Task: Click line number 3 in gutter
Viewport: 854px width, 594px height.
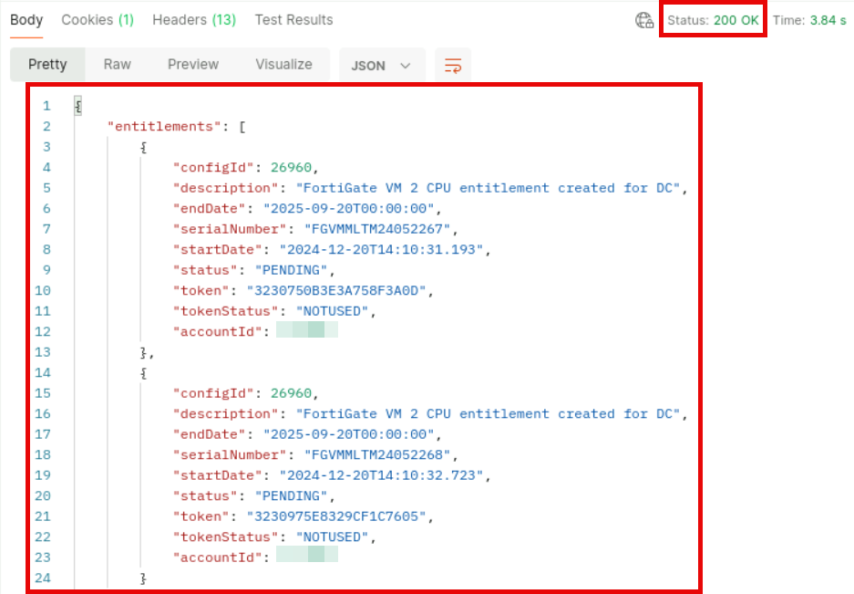Action: coord(46,147)
